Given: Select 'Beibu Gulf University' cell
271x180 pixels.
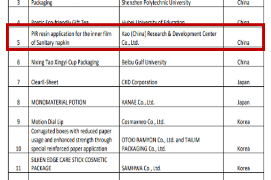Looking at the screenshot, I should pos(171,57).
